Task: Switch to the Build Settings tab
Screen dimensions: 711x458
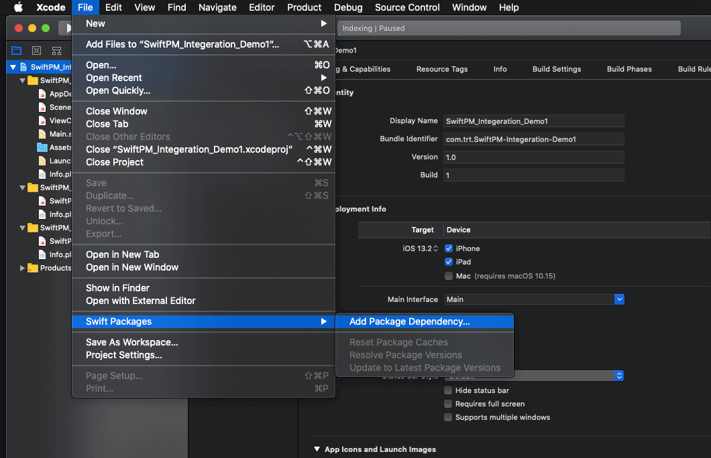Action: point(557,69)
